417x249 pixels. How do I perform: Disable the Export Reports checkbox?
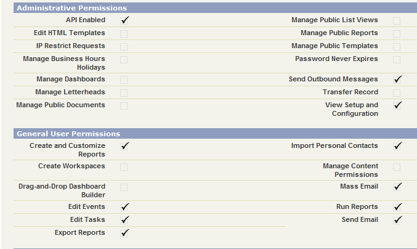coord(124,234)
